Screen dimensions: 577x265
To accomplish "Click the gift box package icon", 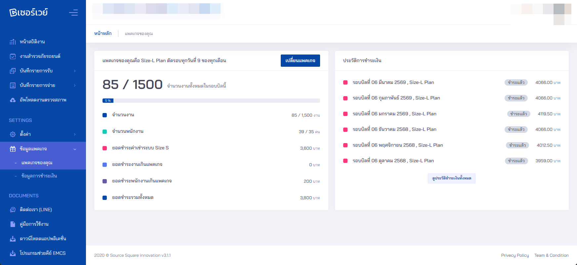I will tap(13, 149).
